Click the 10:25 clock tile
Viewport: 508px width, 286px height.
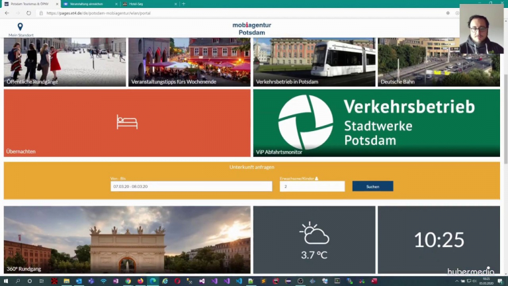click(x=439, y=240)
